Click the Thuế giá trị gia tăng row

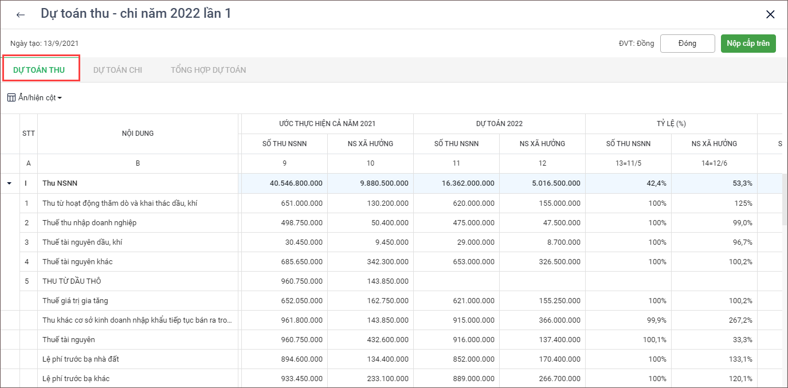(75, 301)
